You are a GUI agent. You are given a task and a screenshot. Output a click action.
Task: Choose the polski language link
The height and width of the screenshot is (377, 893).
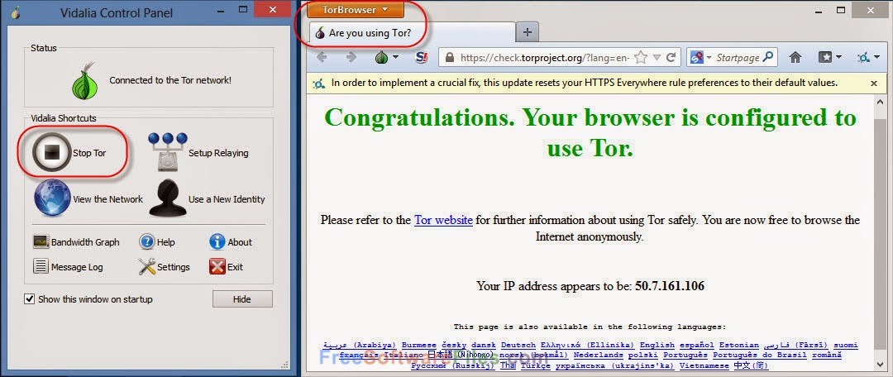click(643, 355)
